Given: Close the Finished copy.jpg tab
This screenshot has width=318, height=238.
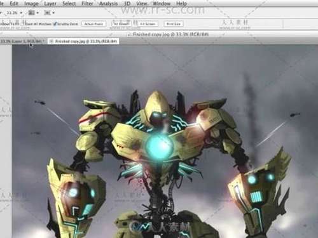Looking at the screenshot, I should (51, 41).
